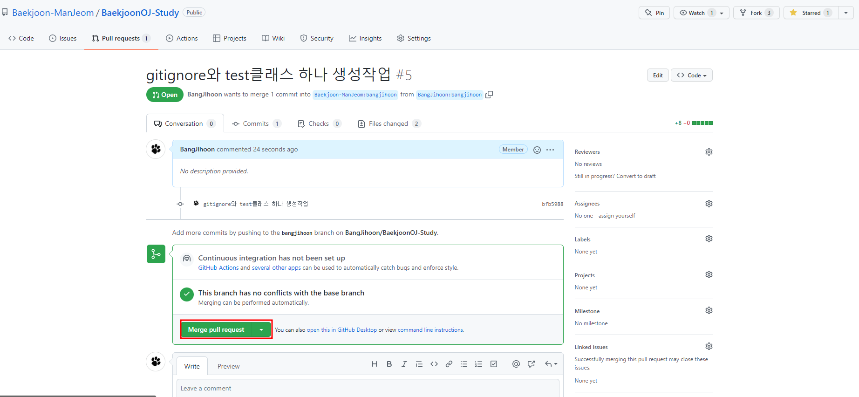Switch to the comment Preview tab

point(228,366)
